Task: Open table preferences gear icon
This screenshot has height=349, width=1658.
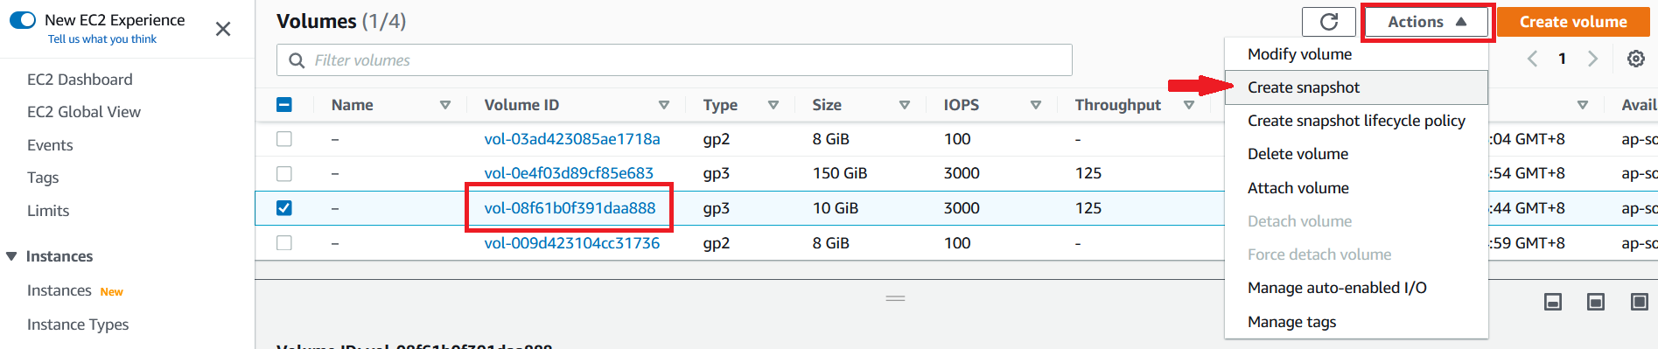Action: coord(1635,59)
